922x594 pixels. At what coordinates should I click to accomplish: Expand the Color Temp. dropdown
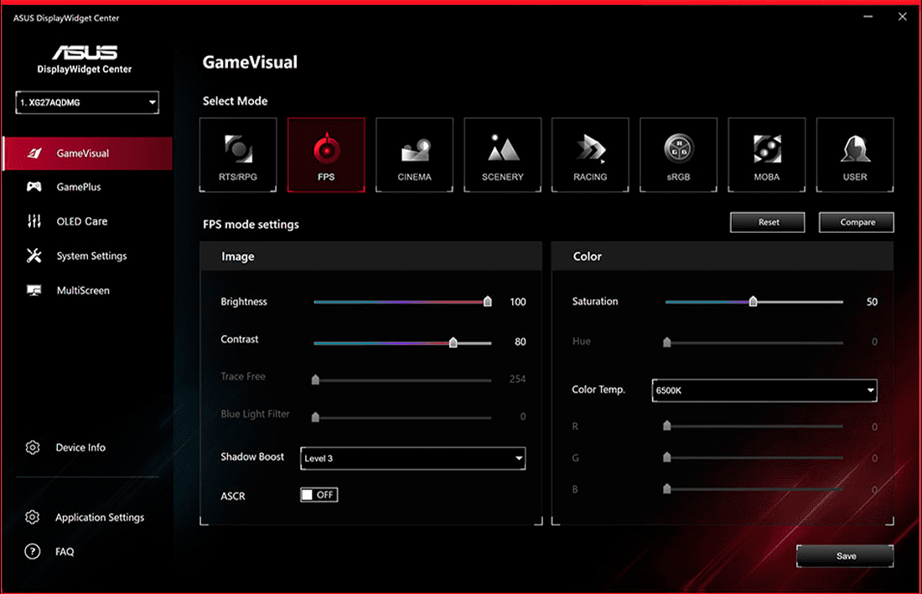(x=764, y=390)
